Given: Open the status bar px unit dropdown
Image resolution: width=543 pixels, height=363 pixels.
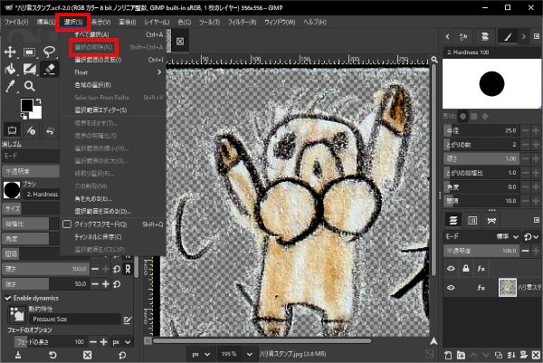Looking at the screenshot, I should [x=201, y=354].
